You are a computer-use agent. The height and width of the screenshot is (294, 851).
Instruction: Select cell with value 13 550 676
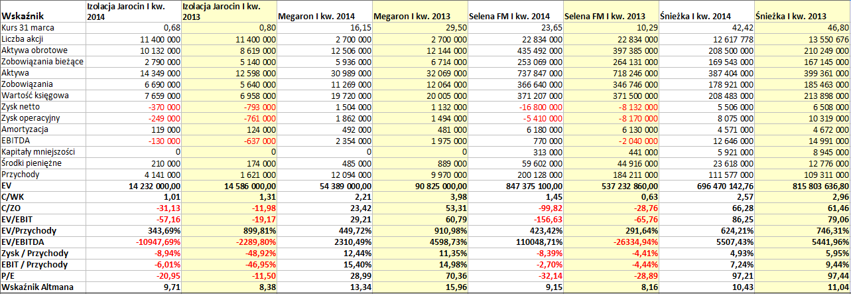point(802,39)
